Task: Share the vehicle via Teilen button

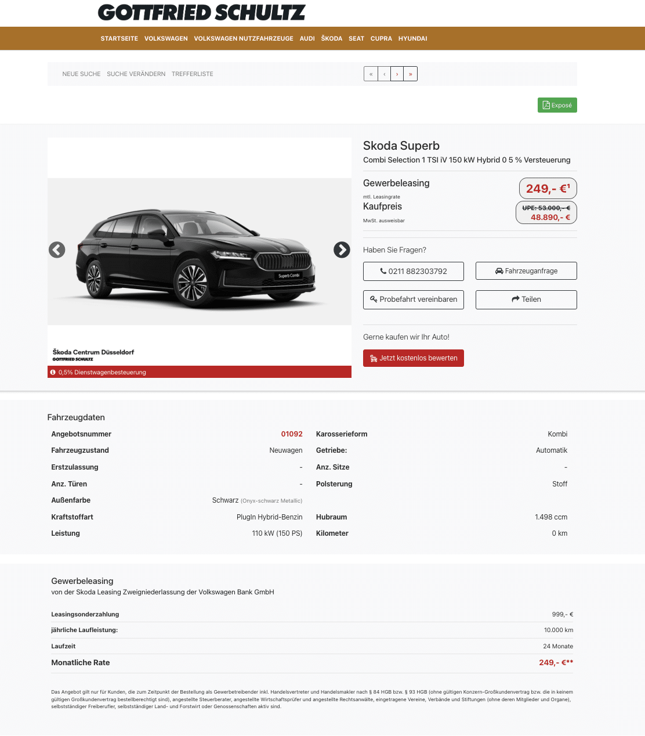Action: coord(526,300)
